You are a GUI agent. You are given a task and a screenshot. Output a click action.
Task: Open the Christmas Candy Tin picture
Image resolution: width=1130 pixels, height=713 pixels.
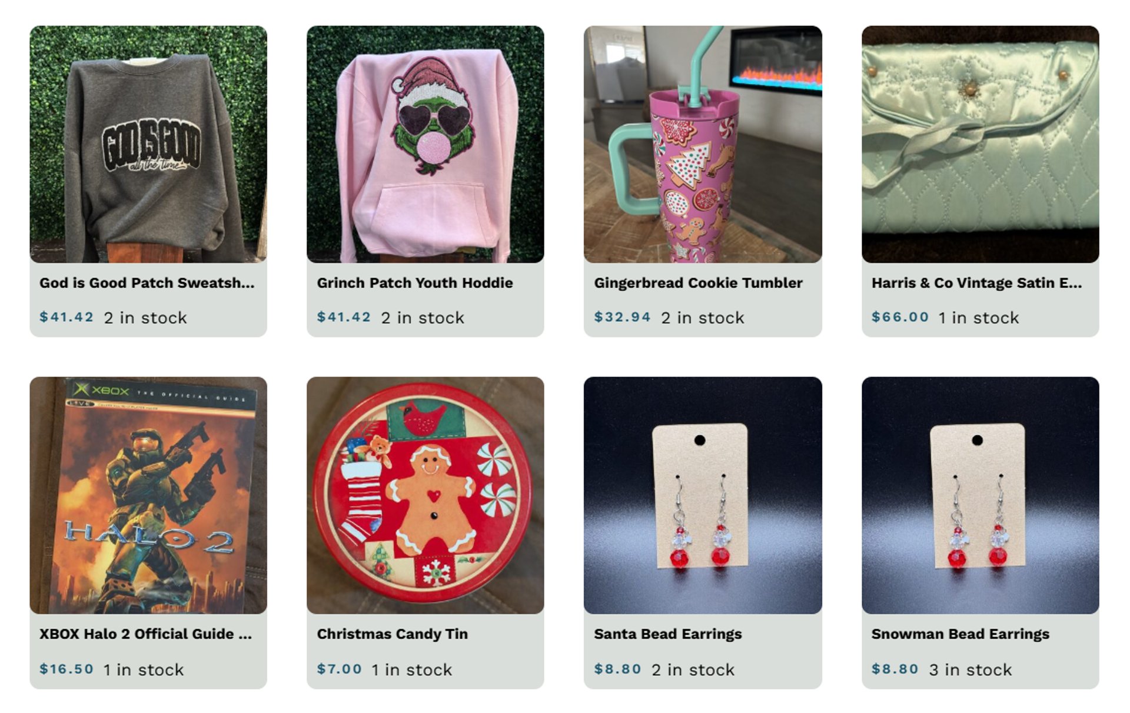click(426, 495)
